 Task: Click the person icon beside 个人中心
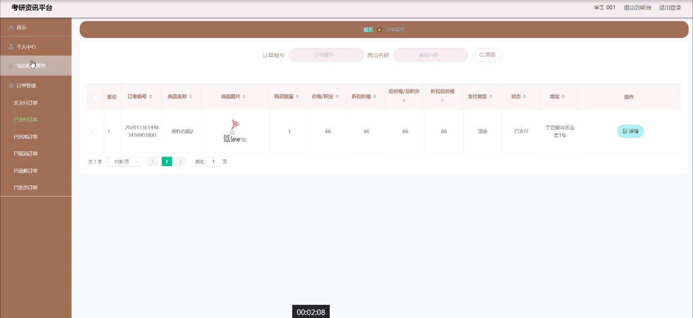11,47
